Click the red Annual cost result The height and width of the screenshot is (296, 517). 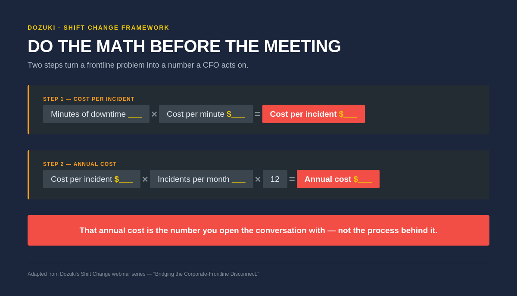point(338,179)
